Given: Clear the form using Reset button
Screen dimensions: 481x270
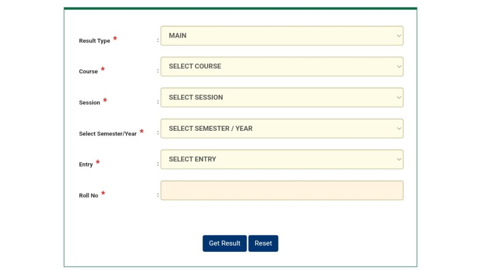Looking at the screenshot, I should click(x=263, y=243).
